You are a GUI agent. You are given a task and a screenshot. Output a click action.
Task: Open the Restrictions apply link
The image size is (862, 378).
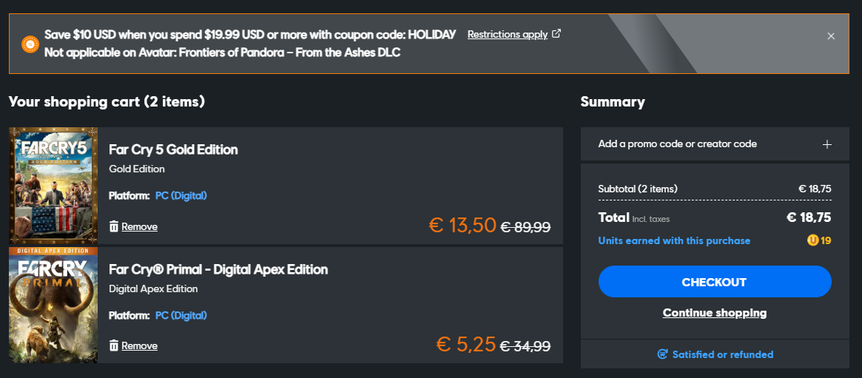point(508,34)
